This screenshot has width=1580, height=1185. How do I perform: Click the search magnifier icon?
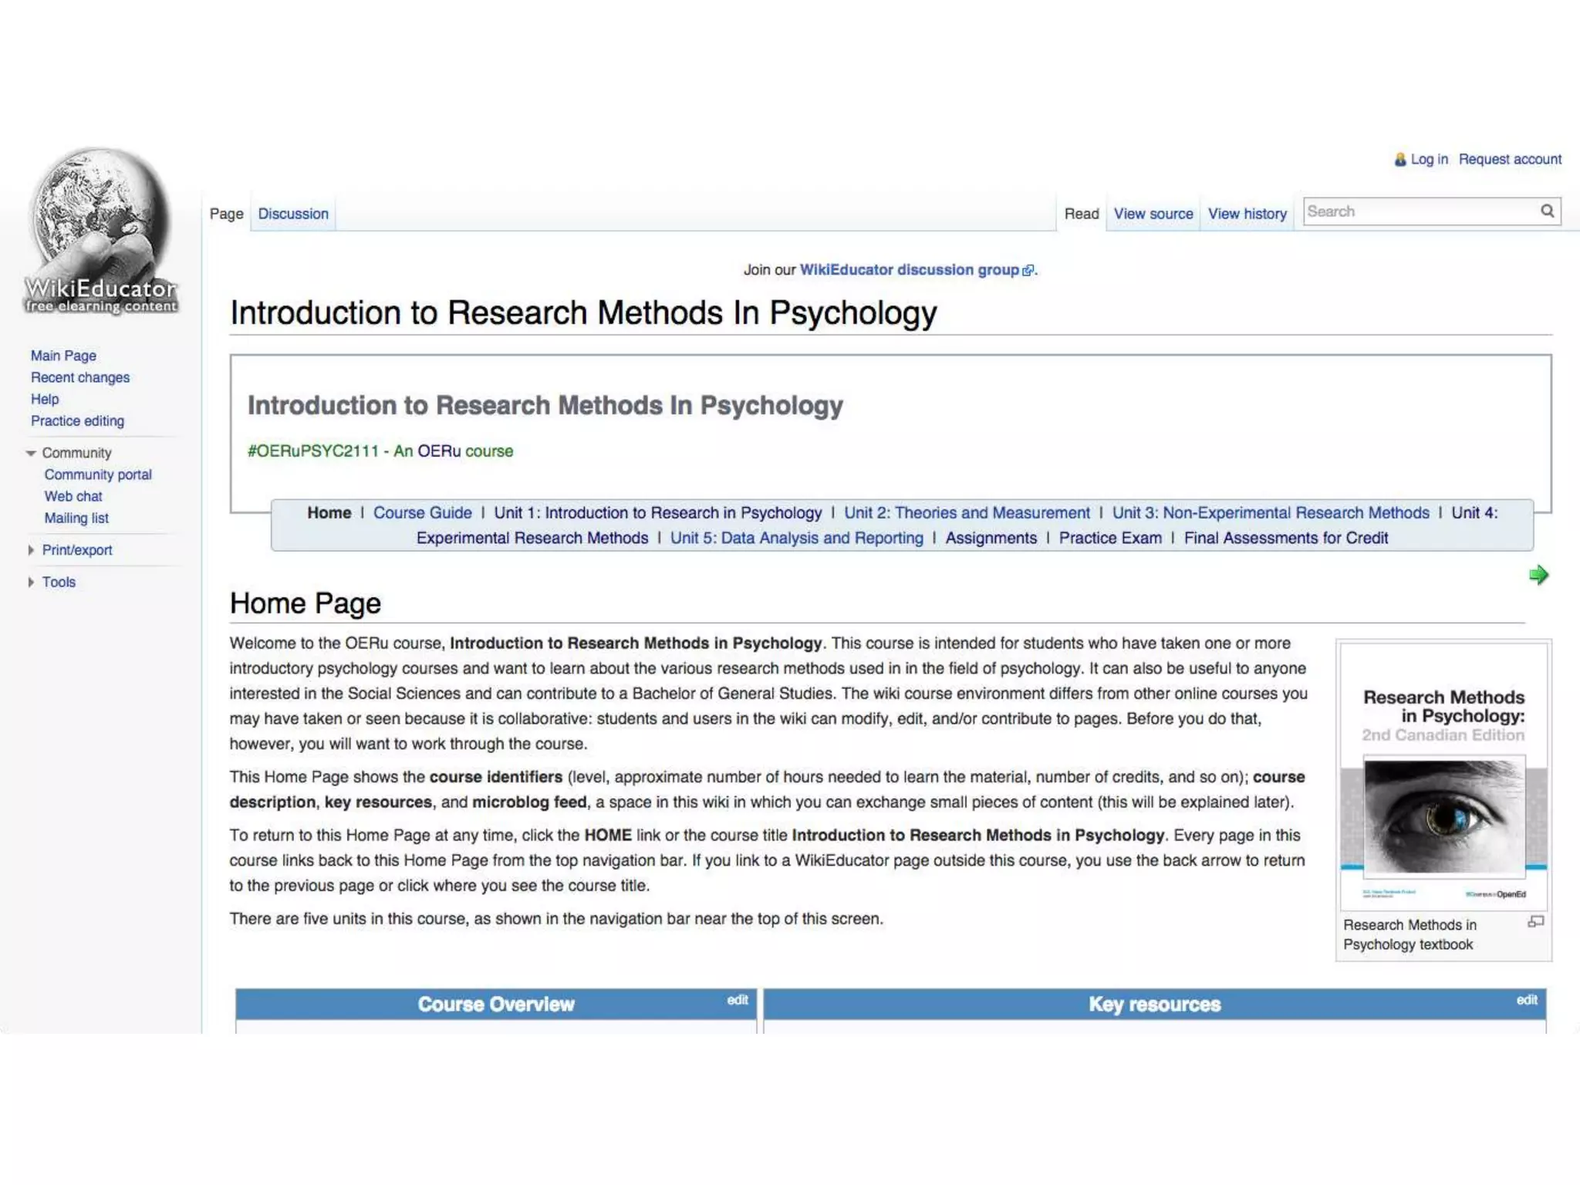1547,211
